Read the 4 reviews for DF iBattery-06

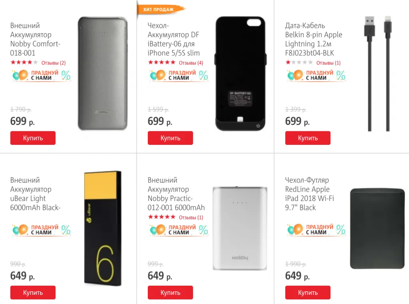(x=191, y=63)
